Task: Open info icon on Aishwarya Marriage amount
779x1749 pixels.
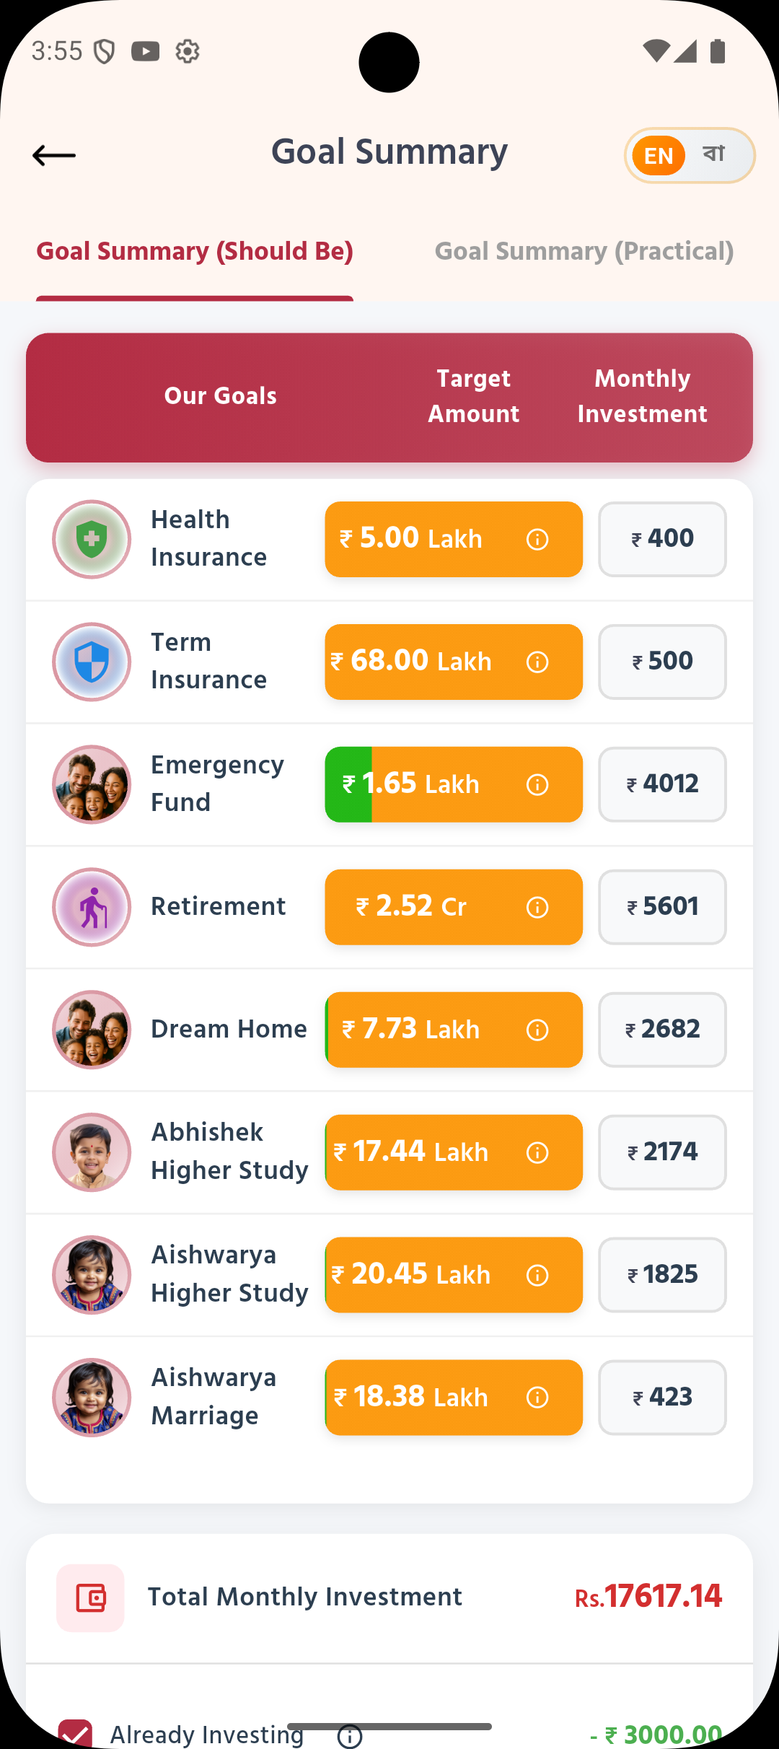Action: coord(537,1398)
